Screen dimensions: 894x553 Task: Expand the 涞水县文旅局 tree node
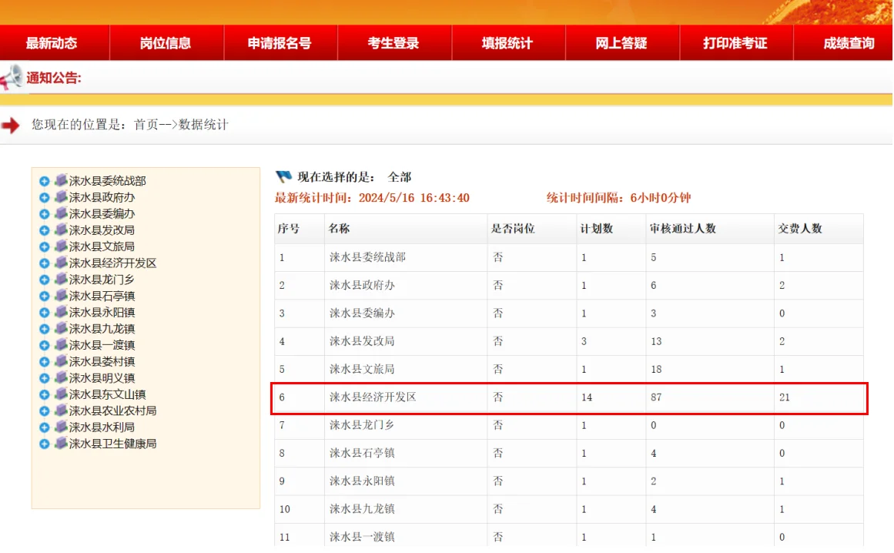coord(45,247)
